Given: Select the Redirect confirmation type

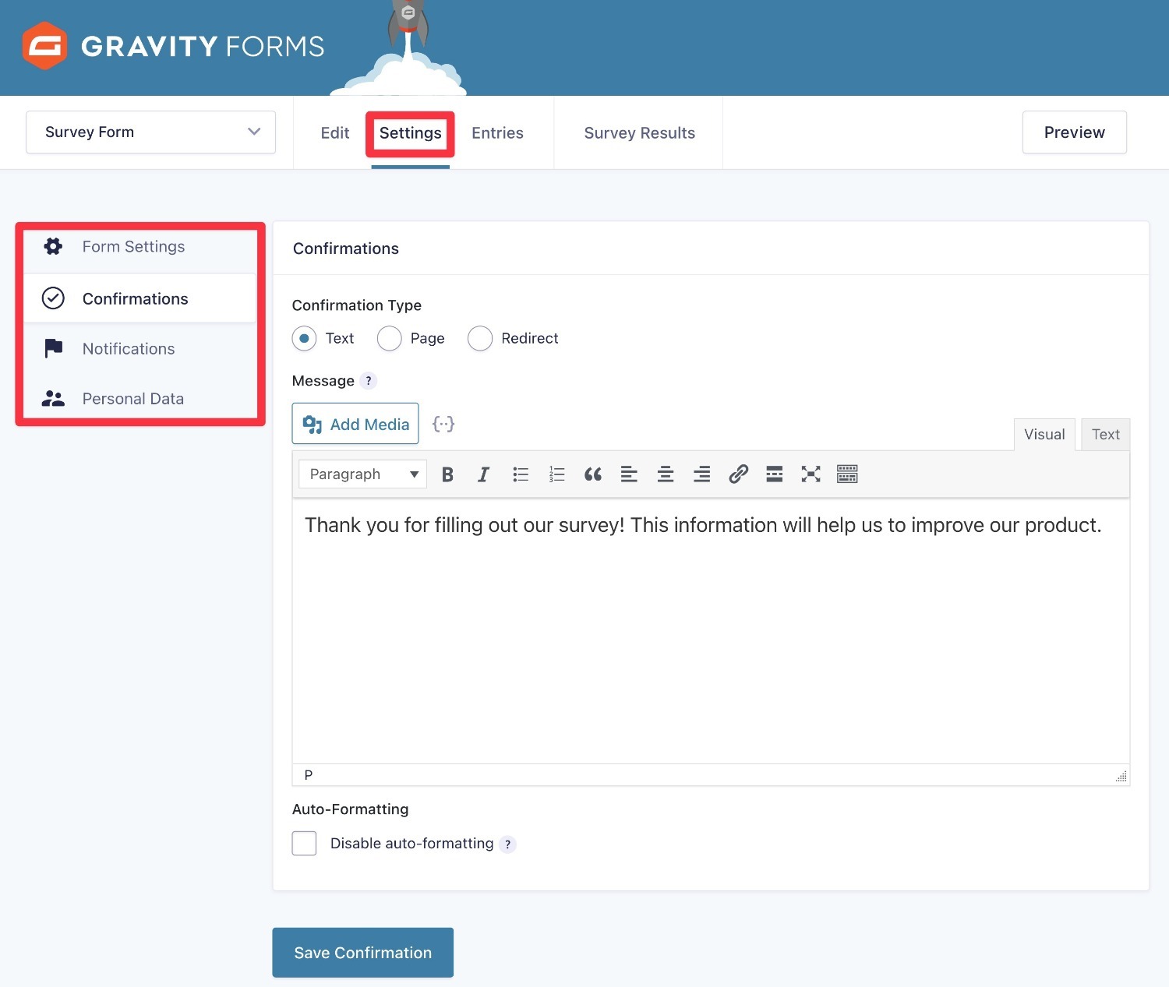Looking at the screenshot, I should click(x=480, y=338).
